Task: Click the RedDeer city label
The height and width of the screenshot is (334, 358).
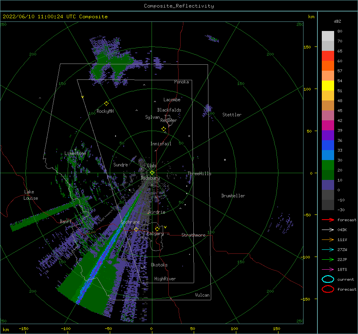Action: (x=169, y=120)
